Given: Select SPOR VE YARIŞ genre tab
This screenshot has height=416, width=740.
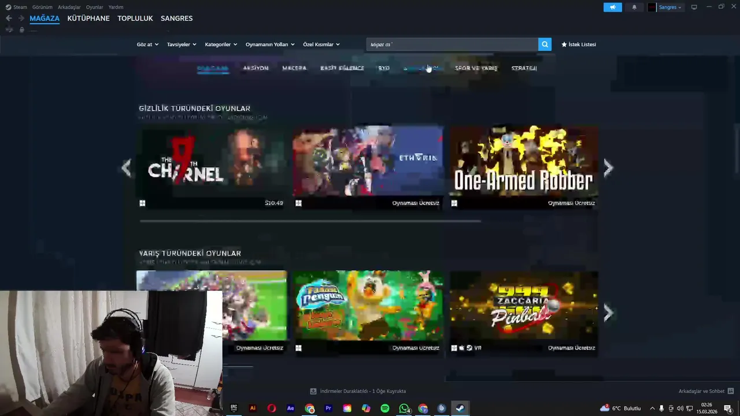Looking at the screenshot, I should tap(476, 68).
